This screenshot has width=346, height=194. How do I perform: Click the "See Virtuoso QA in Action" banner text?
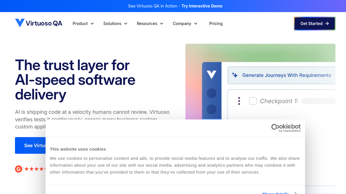[153, 6]
